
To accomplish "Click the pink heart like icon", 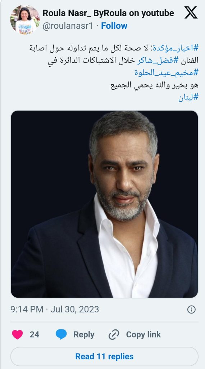I will (x=17, y=334).
